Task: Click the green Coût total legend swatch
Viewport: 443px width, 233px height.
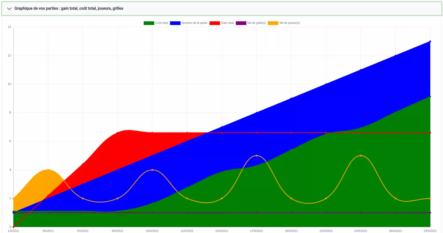Action: click(x=149, y=23)
